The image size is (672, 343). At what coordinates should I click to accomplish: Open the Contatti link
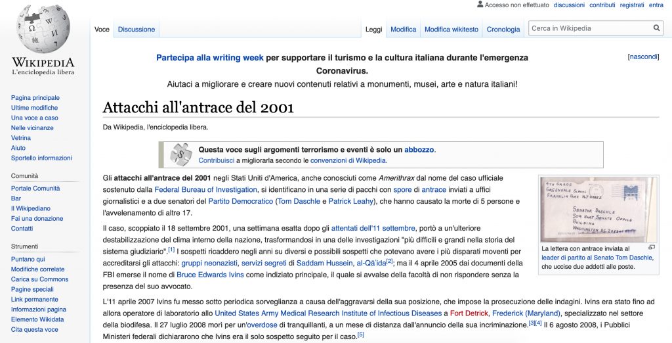pos(22,229)
